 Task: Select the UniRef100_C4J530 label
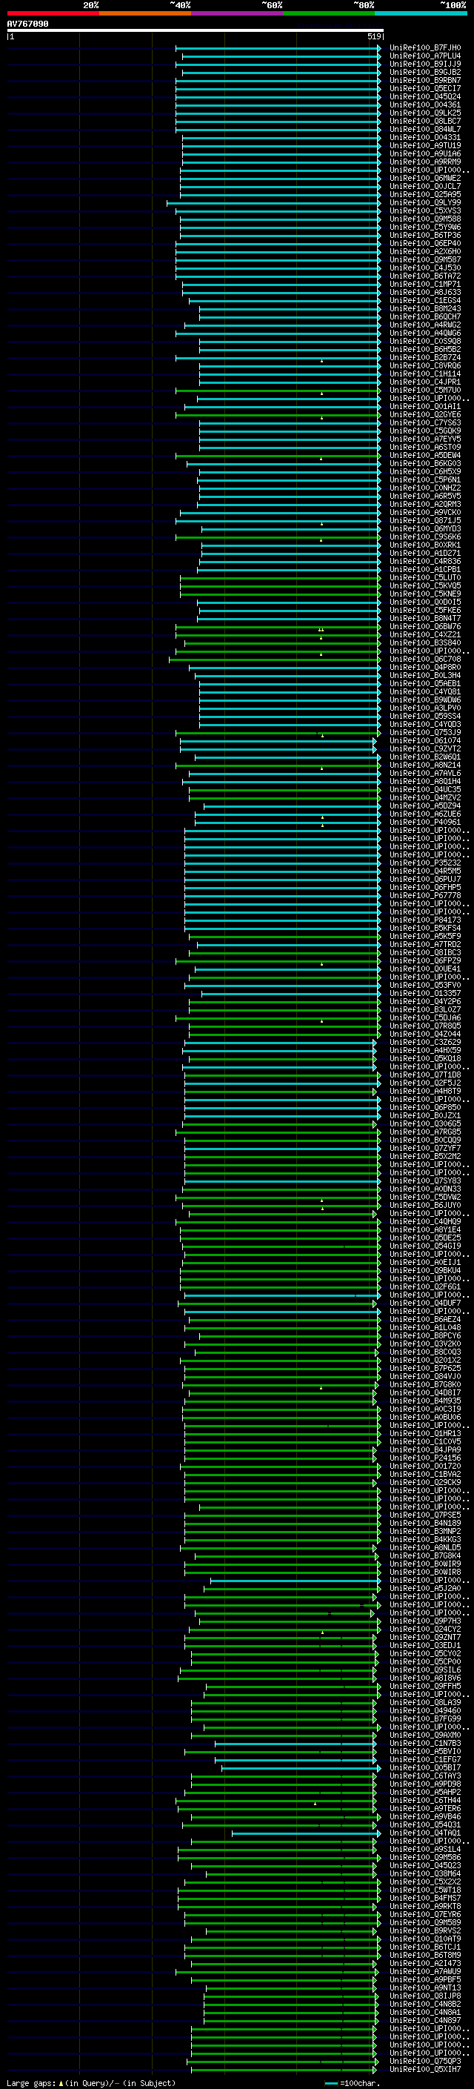(x=425, y=268)
